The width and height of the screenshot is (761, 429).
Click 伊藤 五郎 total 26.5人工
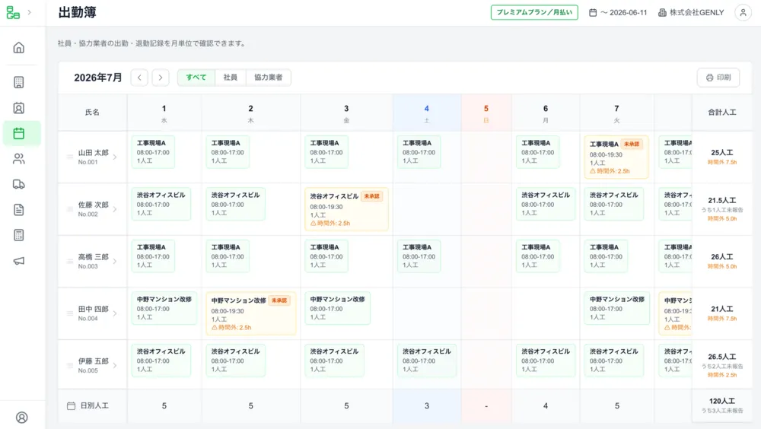(x=721, y=357)
